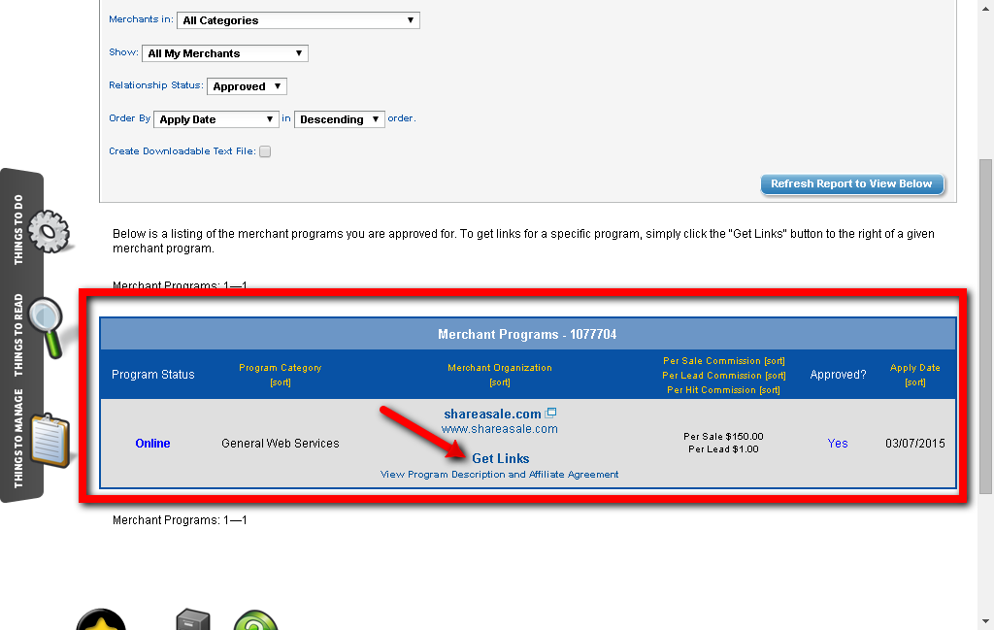Open View Program Description and Affiliate Agreement

(x=499, y=475)
